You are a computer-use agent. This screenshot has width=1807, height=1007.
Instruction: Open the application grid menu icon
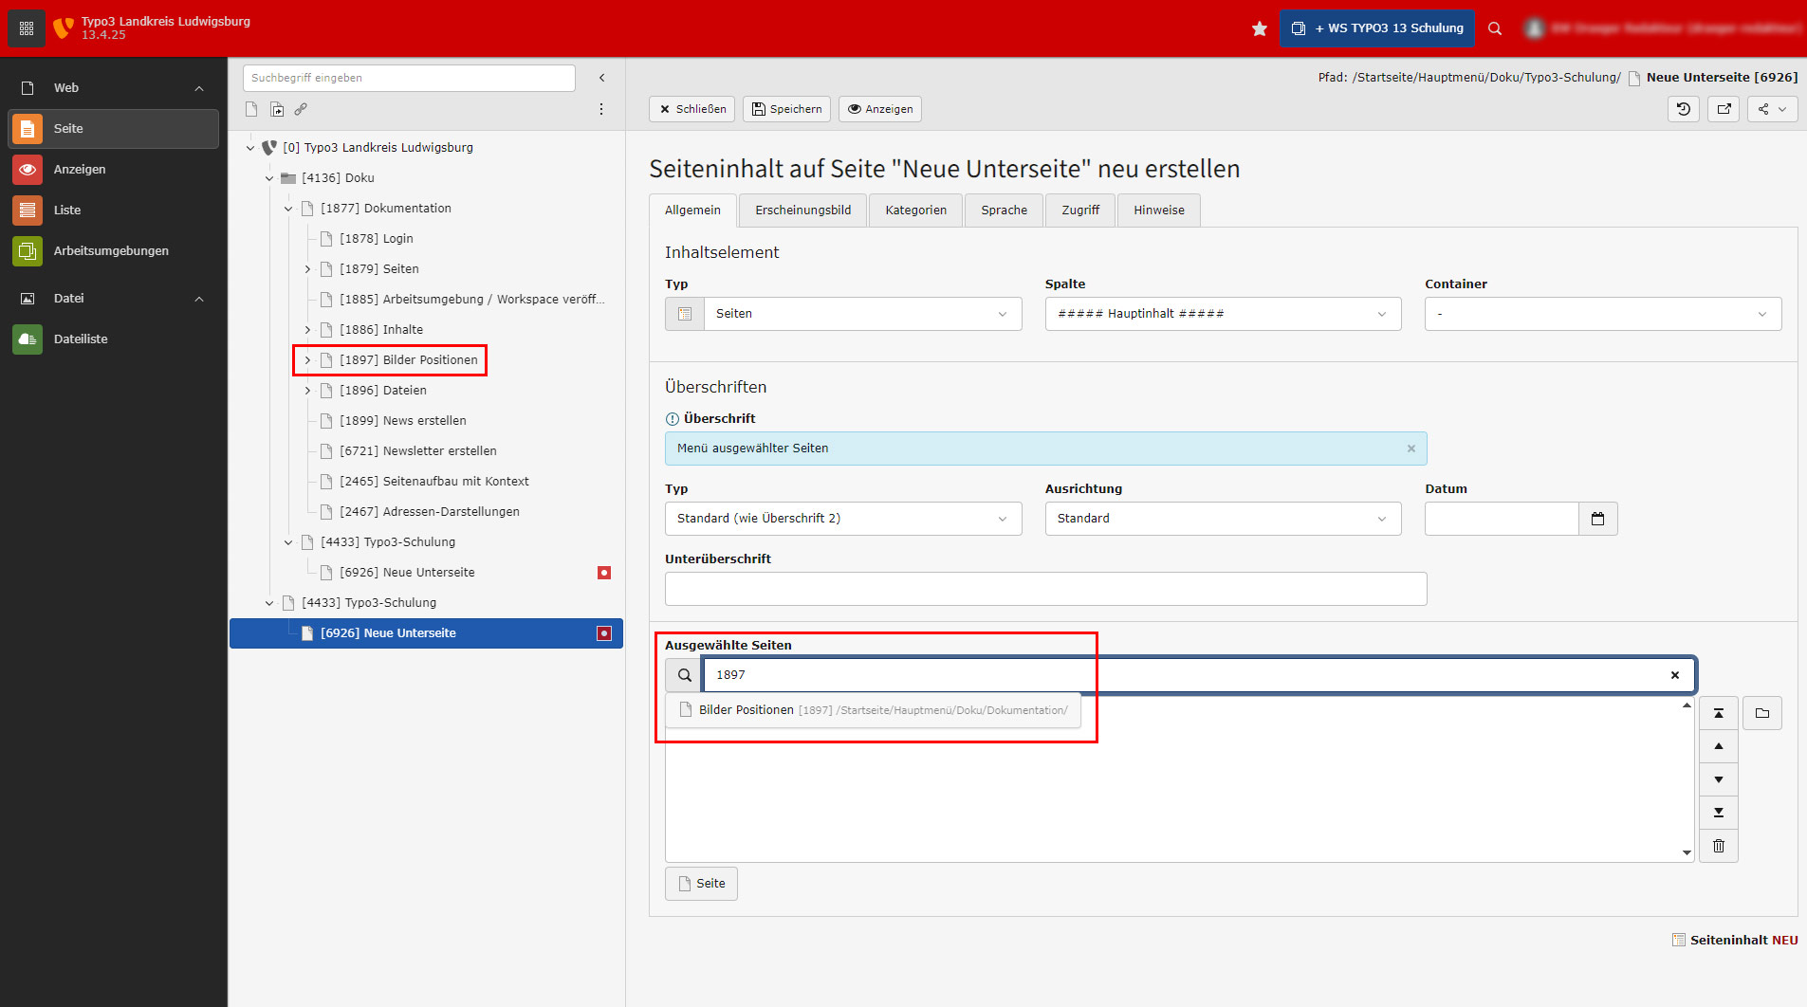point(26,28)
